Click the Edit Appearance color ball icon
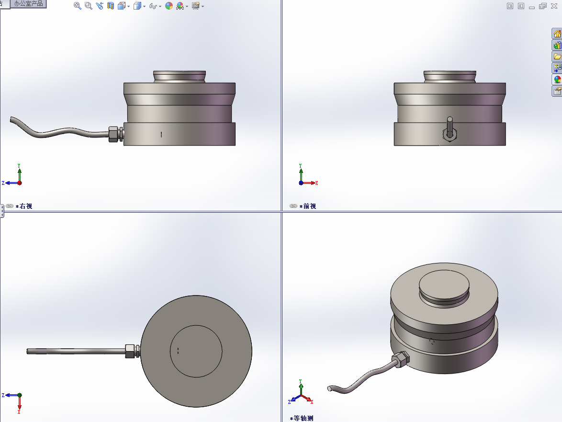Image resolution: width=562 pixels, height=422 pixels. [x=169, y=6]
